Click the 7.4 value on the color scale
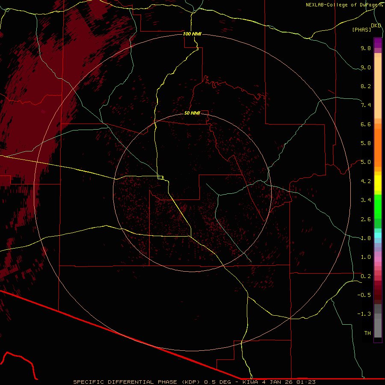Viewport: 385px width, 385px height. (x=366, y=105)
